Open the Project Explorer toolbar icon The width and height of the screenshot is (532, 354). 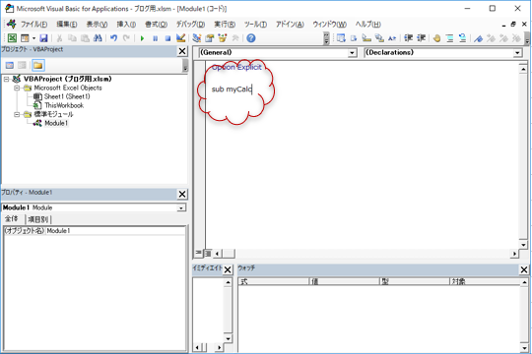point(196,38)
